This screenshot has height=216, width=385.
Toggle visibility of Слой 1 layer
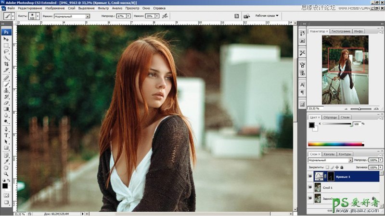(309, 188)
